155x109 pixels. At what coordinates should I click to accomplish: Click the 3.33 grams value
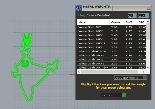[x=114, y=48]
